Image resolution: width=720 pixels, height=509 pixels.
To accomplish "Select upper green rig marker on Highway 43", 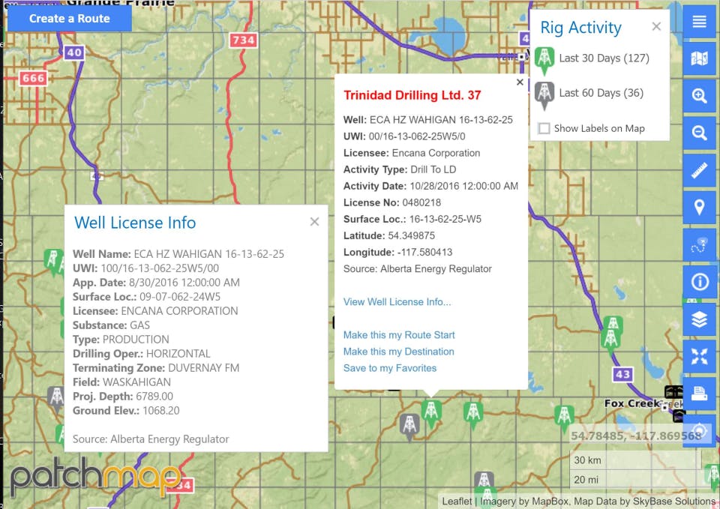I will point(613,325).
